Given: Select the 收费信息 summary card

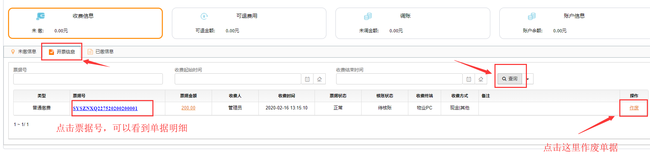Looking at the screenshot, I should pos(85,23).
